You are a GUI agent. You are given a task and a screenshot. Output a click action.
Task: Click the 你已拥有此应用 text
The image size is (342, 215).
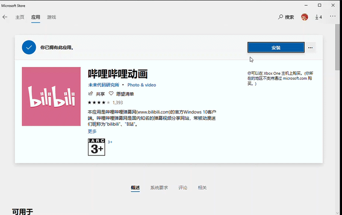point(57,47)
